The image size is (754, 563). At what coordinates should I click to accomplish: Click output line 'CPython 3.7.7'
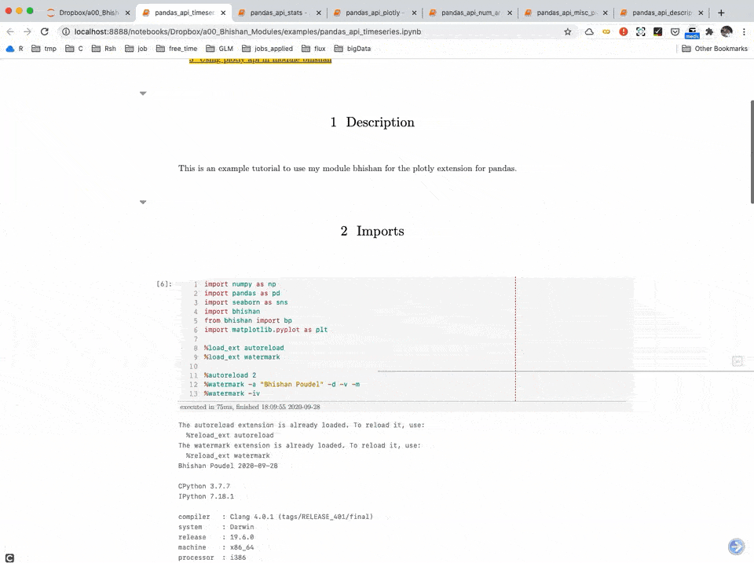tap(204, 486)
